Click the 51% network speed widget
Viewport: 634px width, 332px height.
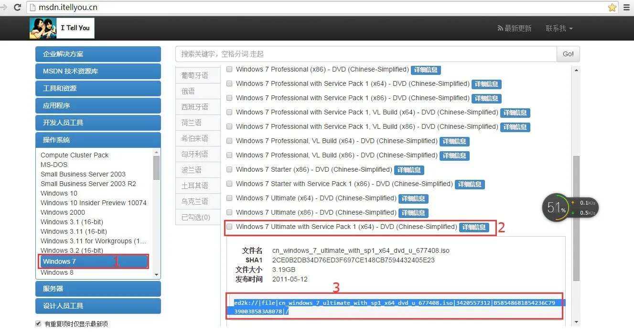pyautogui.click(x=556, y=207)
